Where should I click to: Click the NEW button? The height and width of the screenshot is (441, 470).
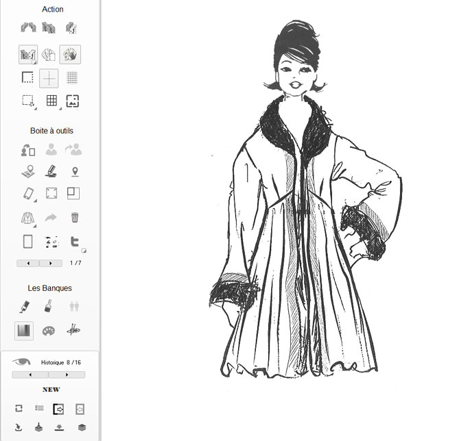point(51,390)
